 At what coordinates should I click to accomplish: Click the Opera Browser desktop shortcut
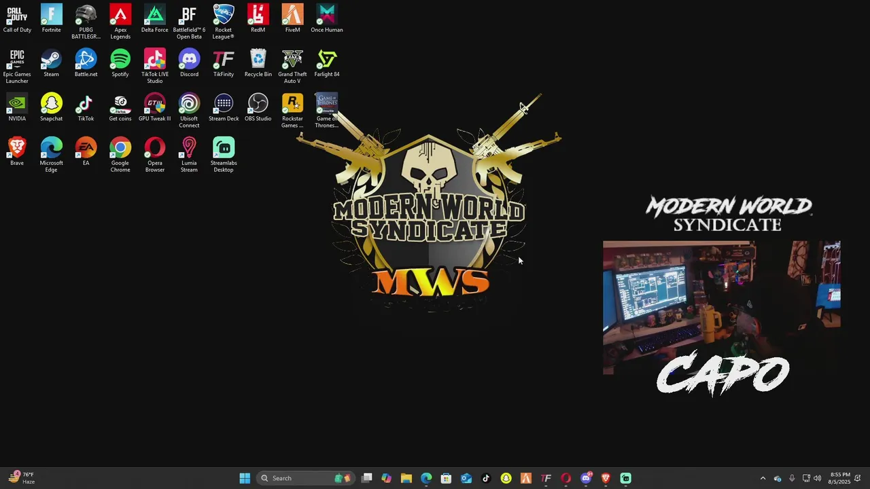tap(154, 155)
